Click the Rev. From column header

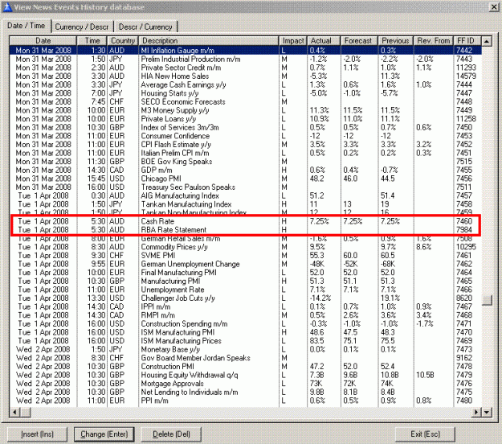[434, 41]
